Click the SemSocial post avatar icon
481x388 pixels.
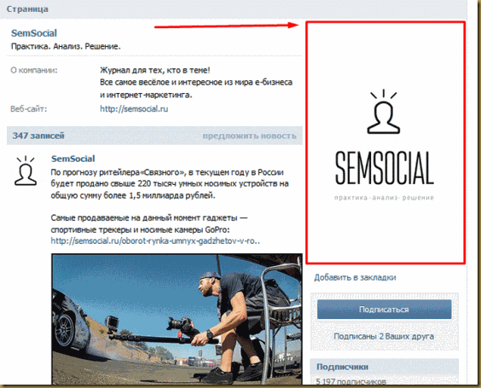[x=26, y=171]
